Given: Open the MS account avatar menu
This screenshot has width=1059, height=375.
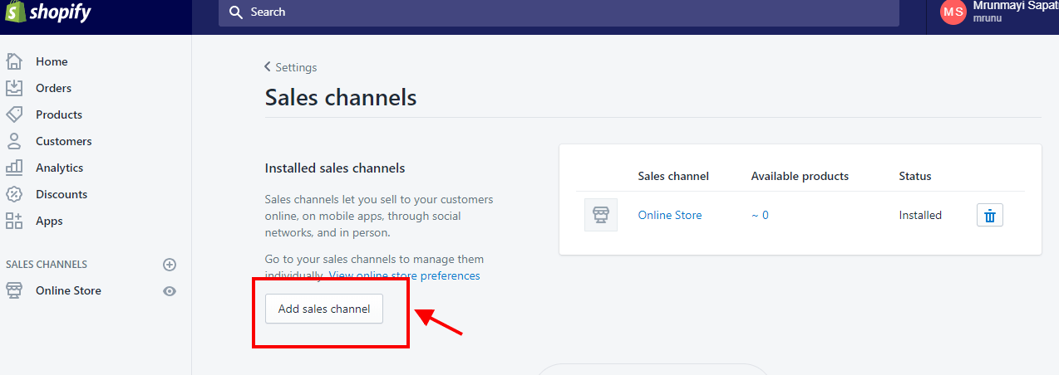Looking at the screenshot, I should 953,12.
